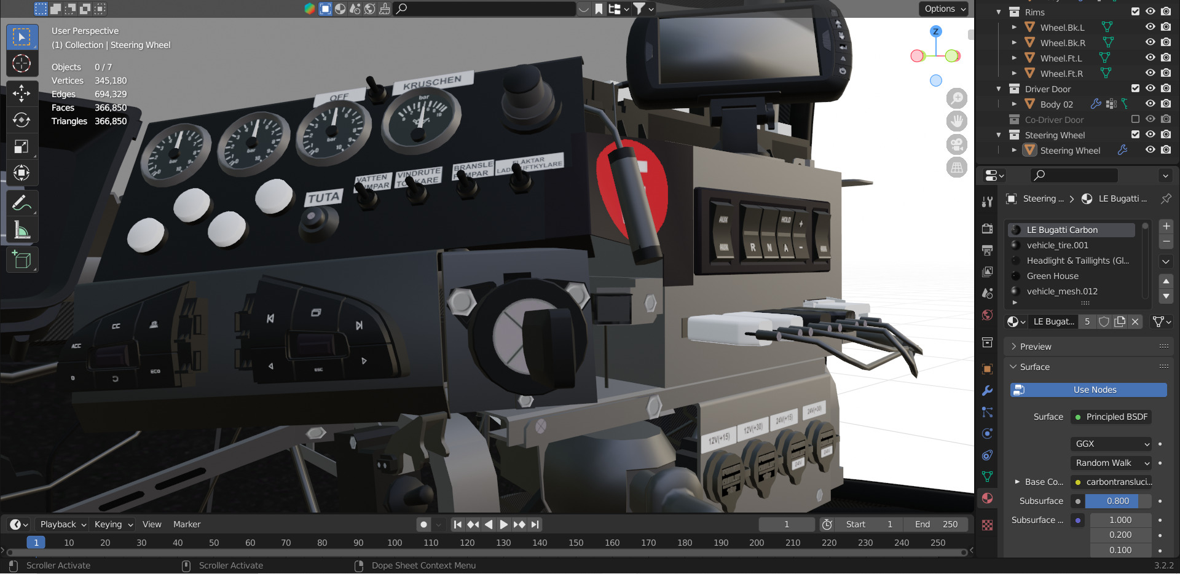Click the Subsurface 0.800 slider
The width and height of the screenshot is (1180, 574).
pos(1118,501)
